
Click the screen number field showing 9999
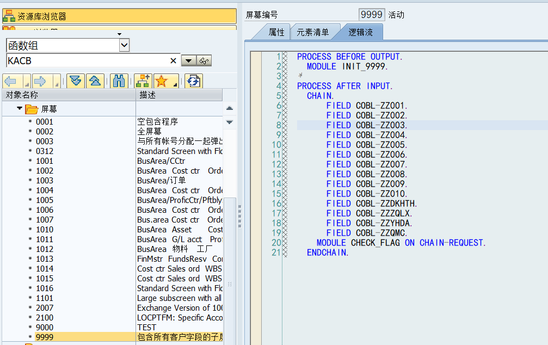coord(372,15)
